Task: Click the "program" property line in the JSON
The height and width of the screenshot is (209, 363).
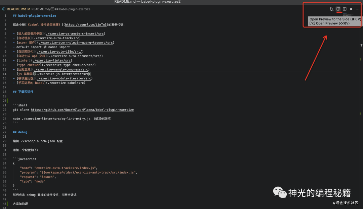Action: point(78,172)
